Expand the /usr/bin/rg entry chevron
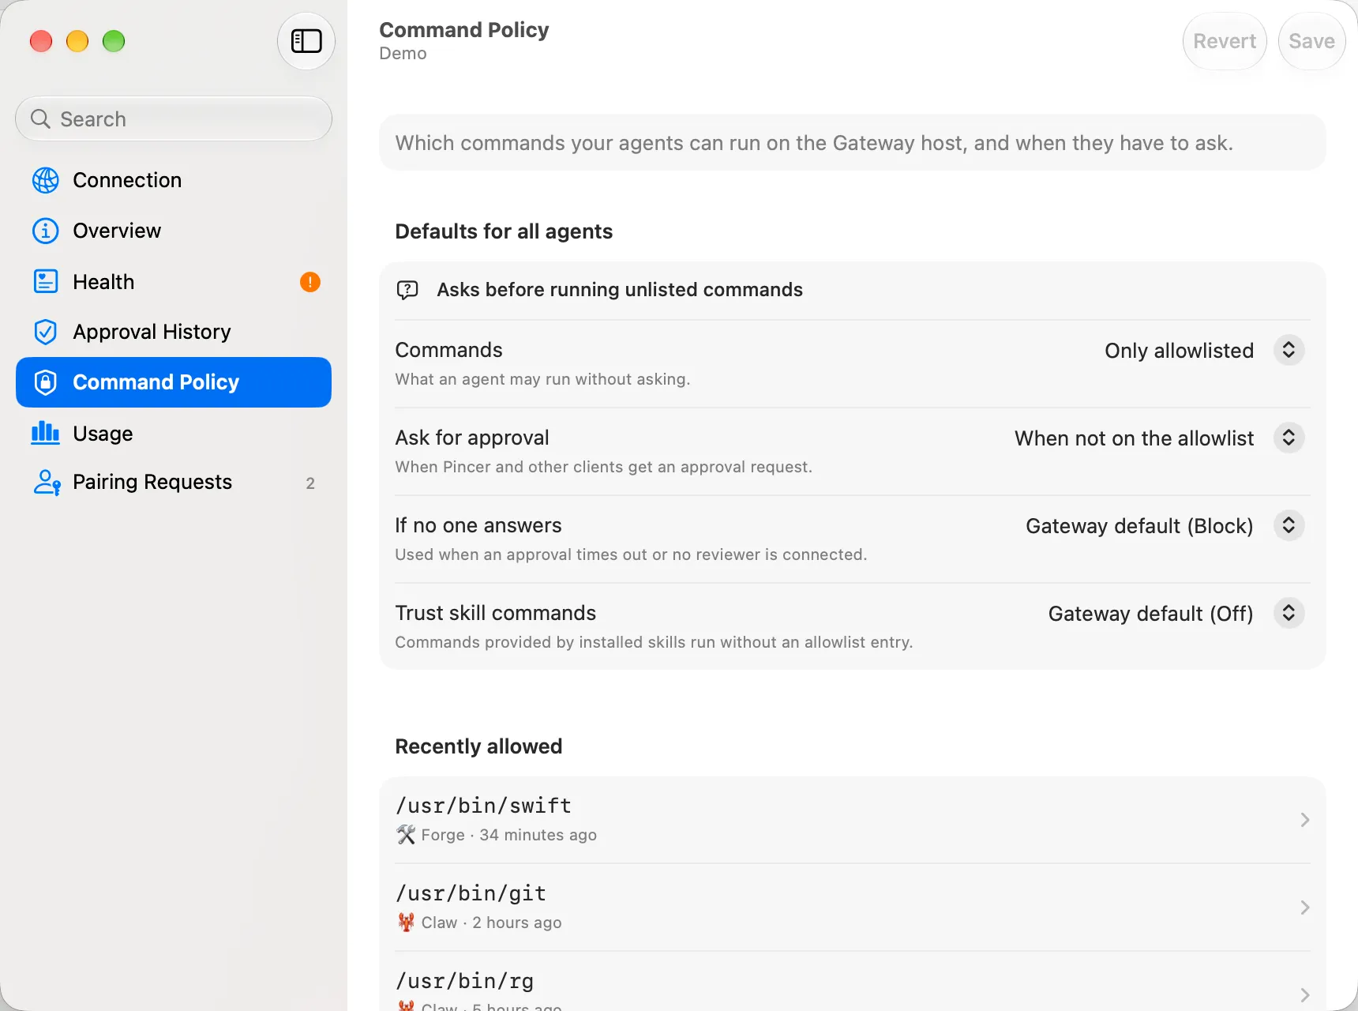Viewport: 1358px width, 1011px height. coord(1305,995)
